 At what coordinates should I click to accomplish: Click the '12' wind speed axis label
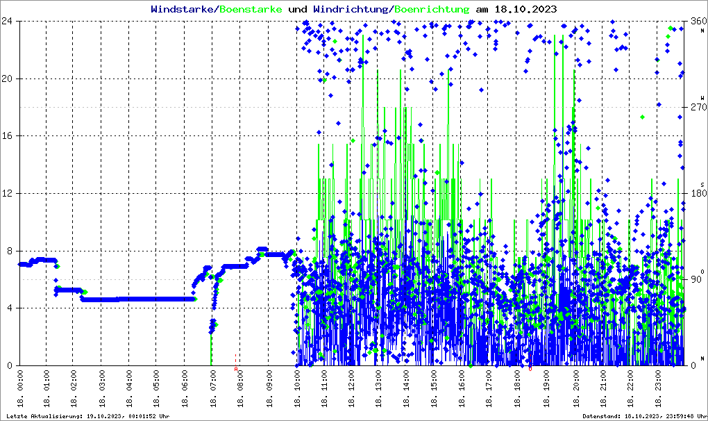pos(6,193)
